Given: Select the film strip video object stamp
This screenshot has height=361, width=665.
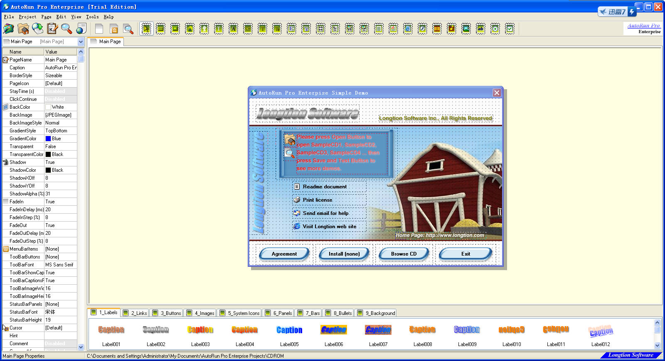Looking at the screenshot, I should coord(437,29).
